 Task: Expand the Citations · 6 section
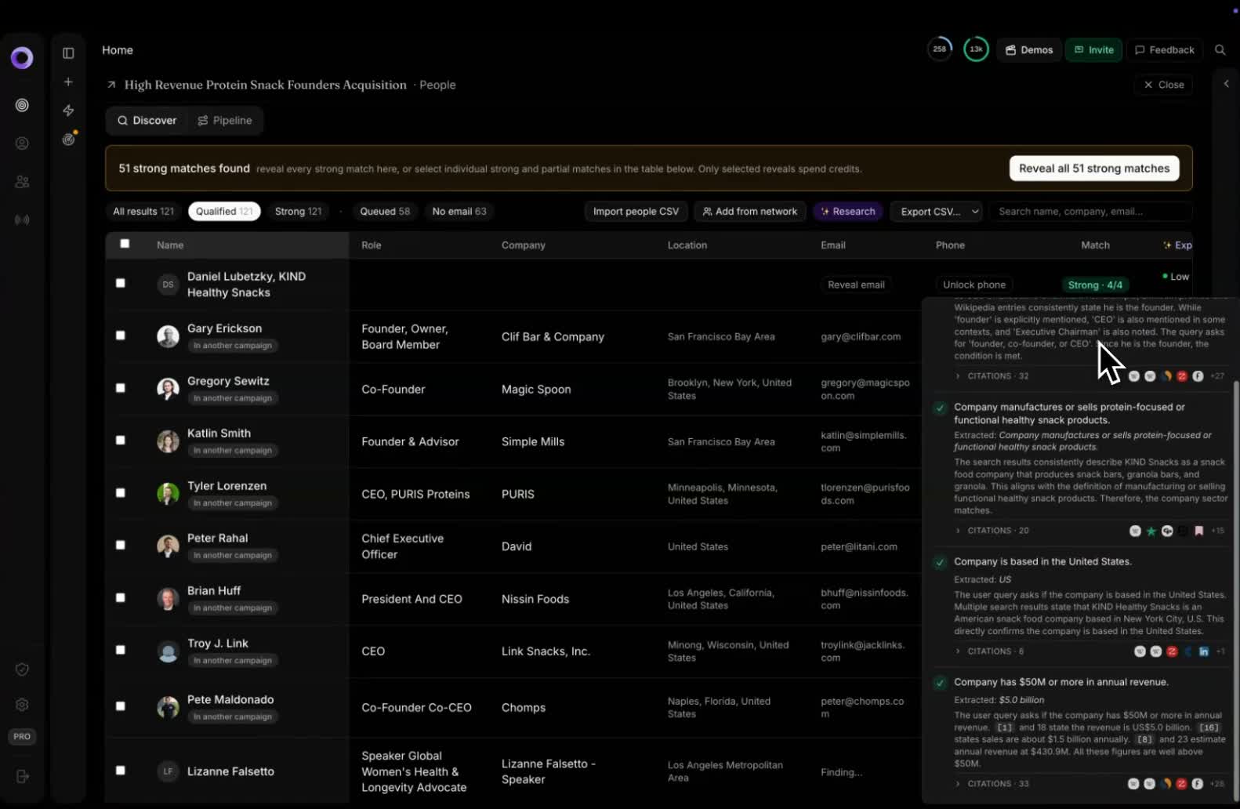point(989,651)
